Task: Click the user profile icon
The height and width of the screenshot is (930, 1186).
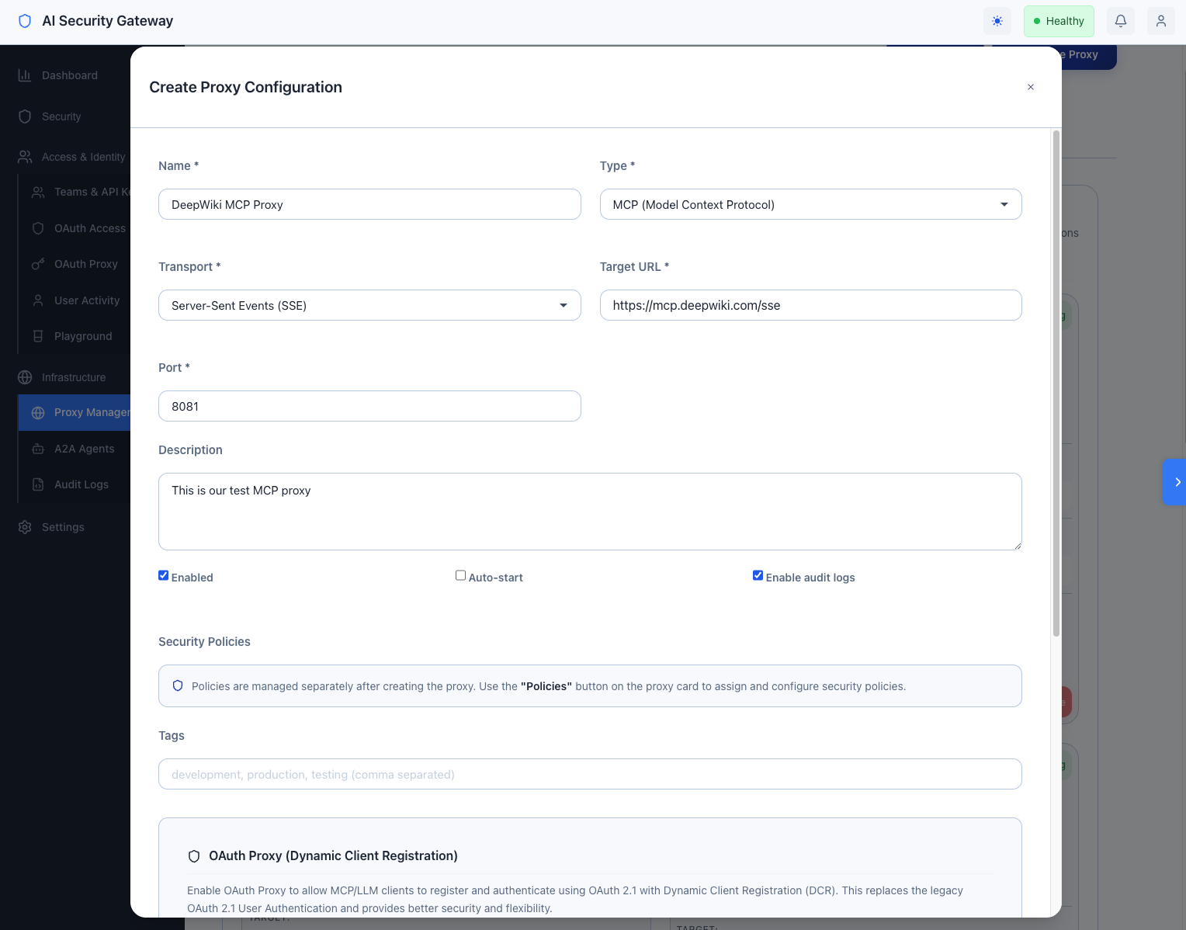Action: pos(1160,21)
